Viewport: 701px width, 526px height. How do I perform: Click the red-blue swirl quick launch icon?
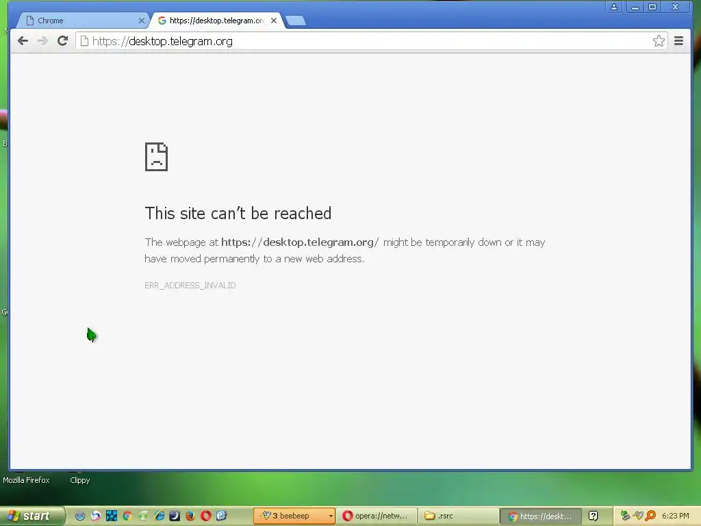pos(96,516)
